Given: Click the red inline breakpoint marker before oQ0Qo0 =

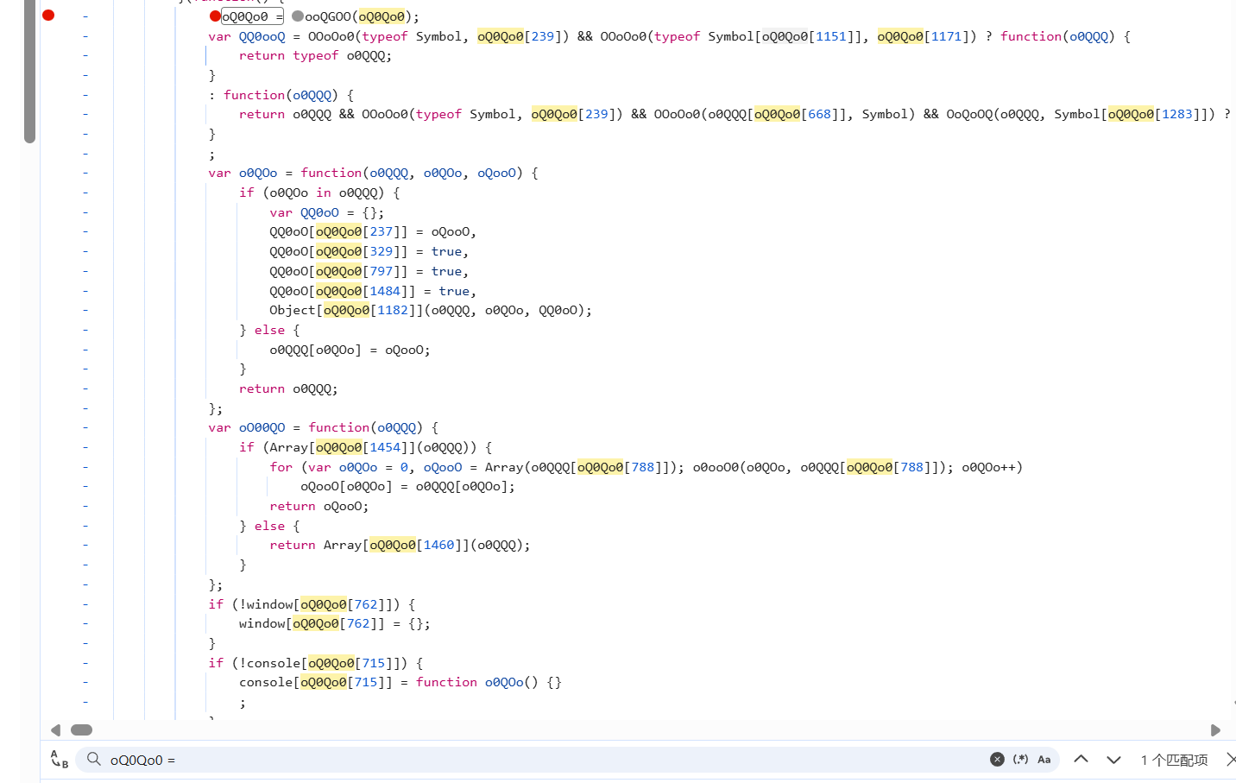Looking at the screenshot, I should 215,16.
